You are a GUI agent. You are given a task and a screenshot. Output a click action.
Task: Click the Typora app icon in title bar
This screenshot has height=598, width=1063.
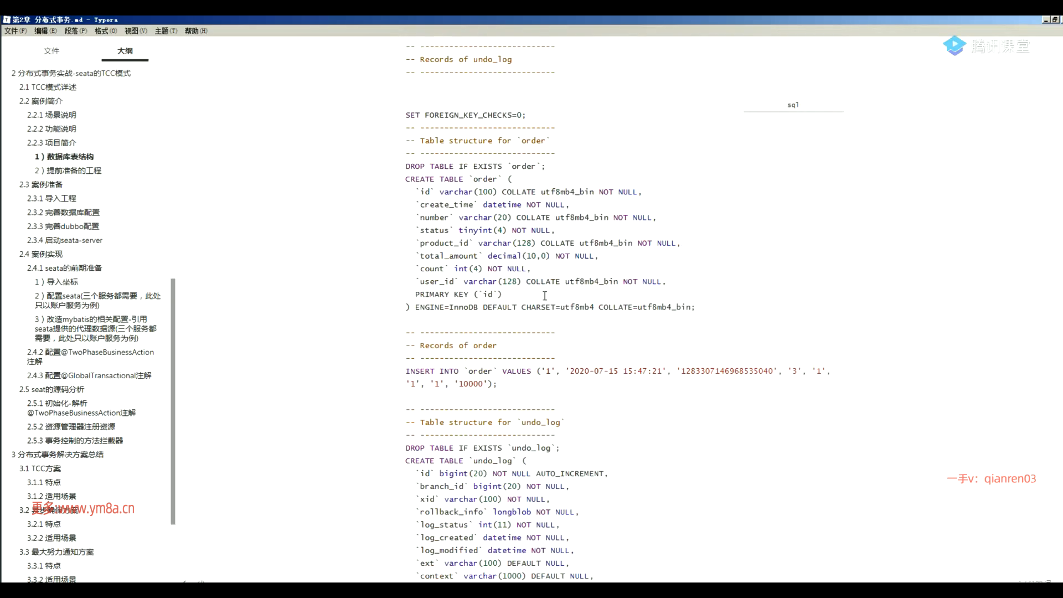click(7, 19)
